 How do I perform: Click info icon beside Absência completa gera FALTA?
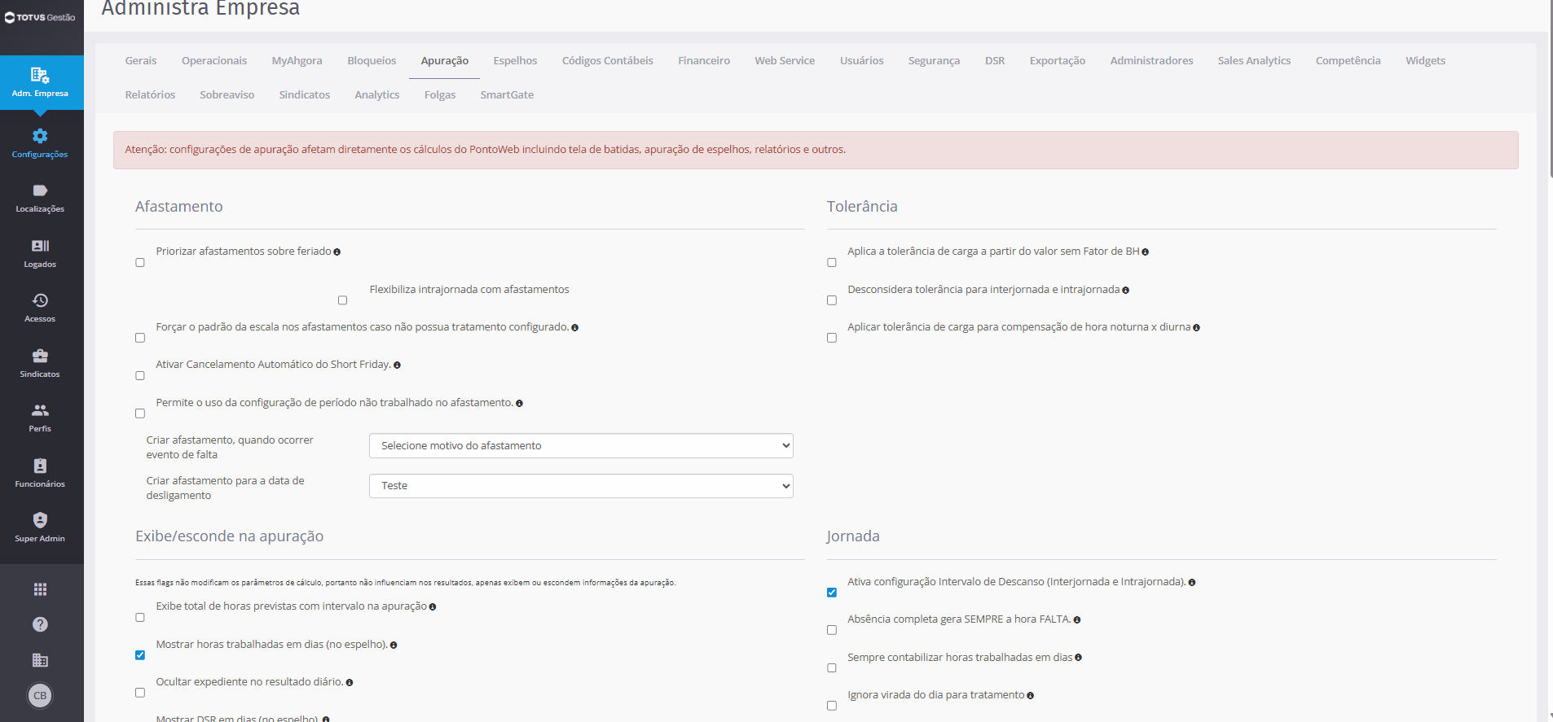coord(1076,620)
